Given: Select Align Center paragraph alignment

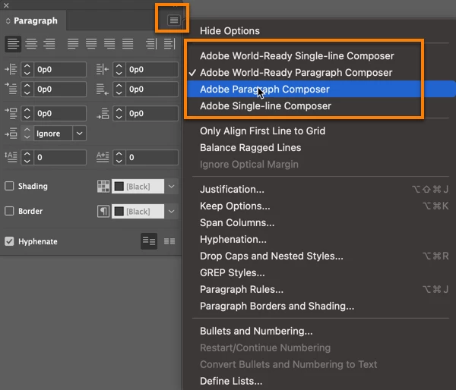Looking at the screenshot, I should (x=31, y=44).
